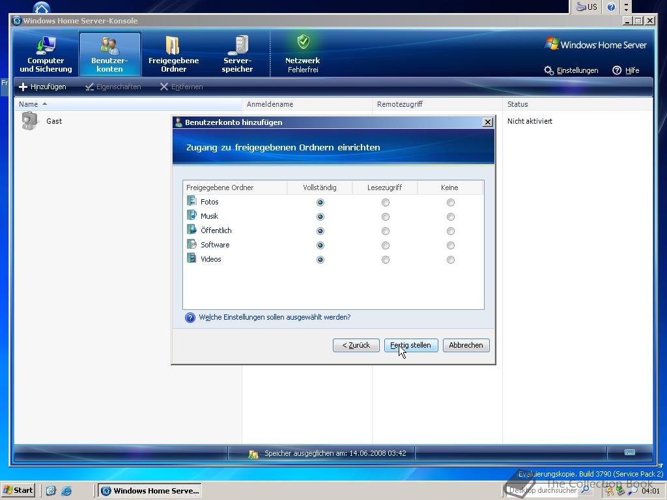Click Fotos folder icon
This screenshot has width=667, height=500.
click(x=192, y=201)
